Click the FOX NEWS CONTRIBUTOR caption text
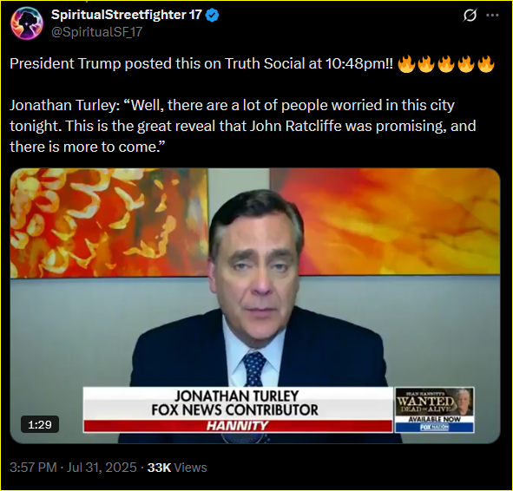This screenshot has width=513, height=491. [234, 410]
